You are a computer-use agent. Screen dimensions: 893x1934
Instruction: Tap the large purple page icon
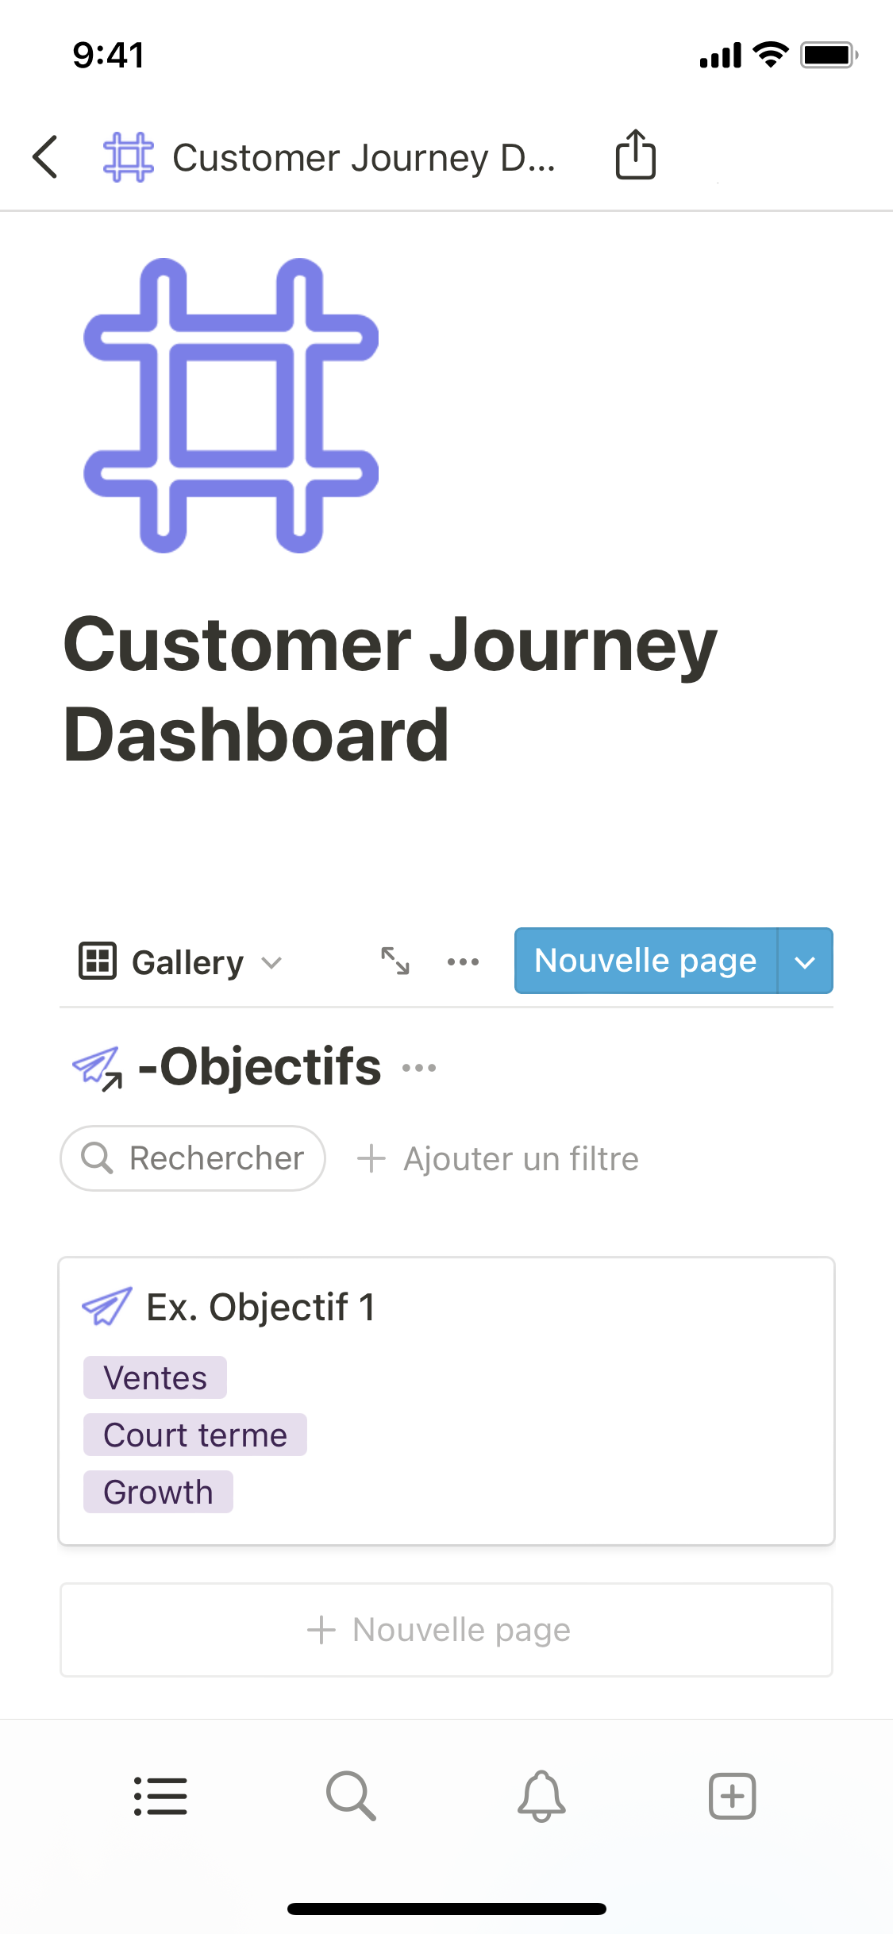tap(231, 405)
